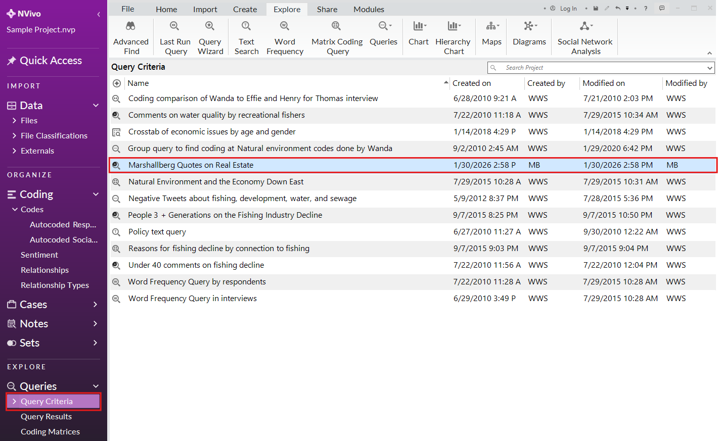The width and height of the screenshot is (718, 441).
Task: Switch to the Modules ribbon tab
Action: tap(369, 9)
